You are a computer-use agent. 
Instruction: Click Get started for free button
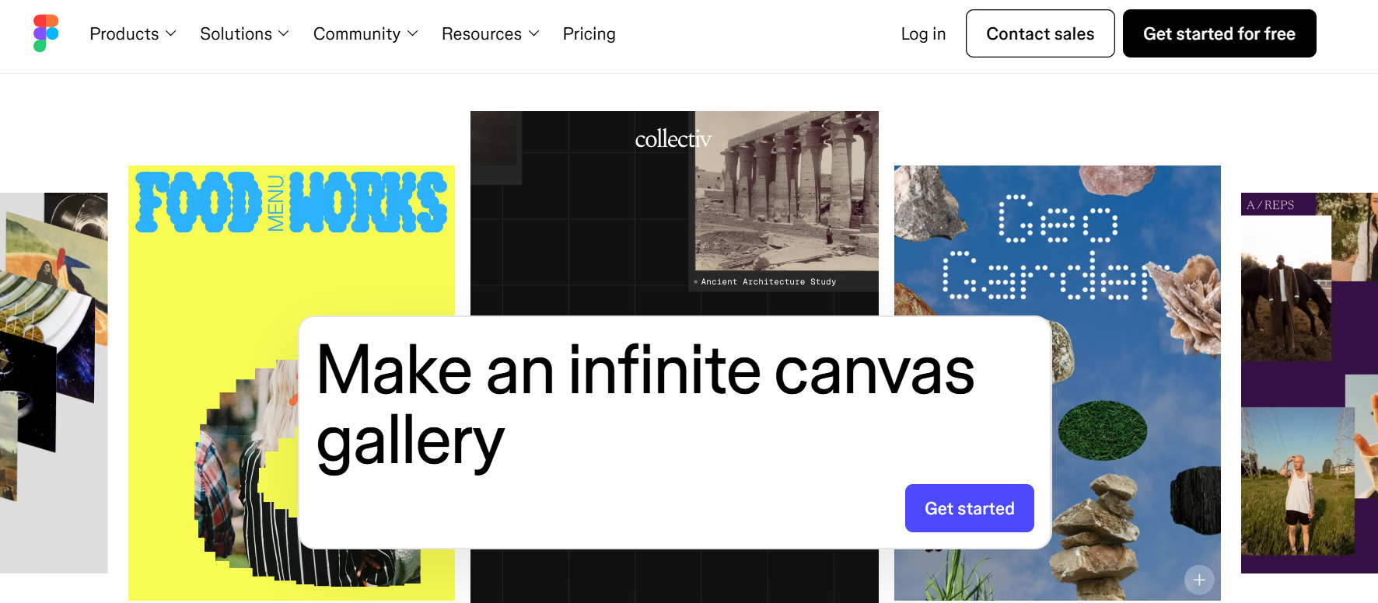[x=1219, y=34]
